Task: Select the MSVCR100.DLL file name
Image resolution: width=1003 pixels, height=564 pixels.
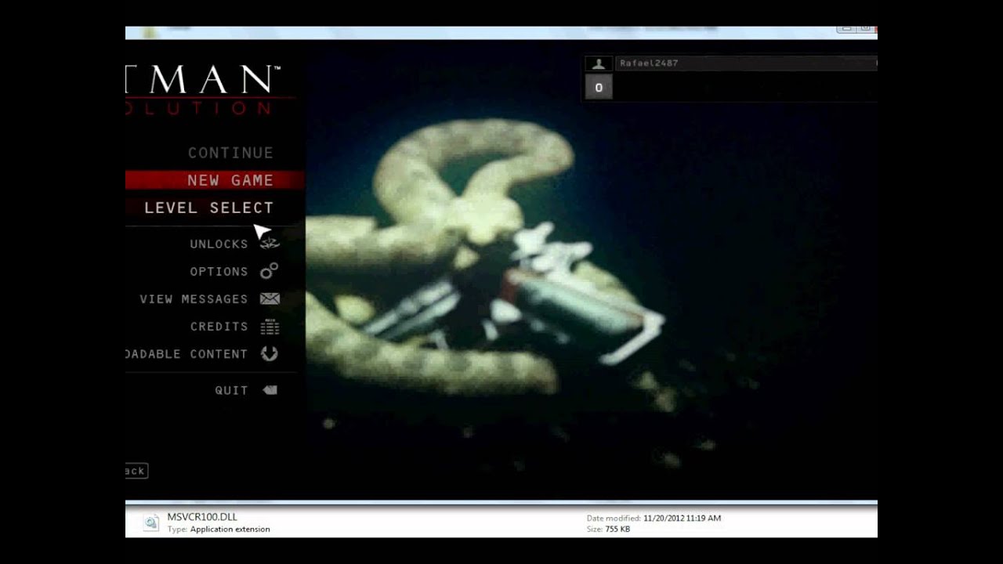Action: click(202, 517)
